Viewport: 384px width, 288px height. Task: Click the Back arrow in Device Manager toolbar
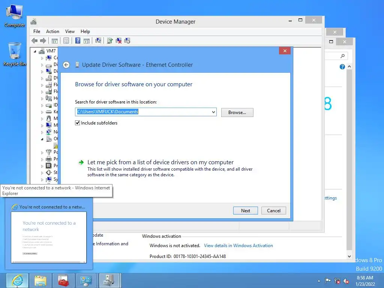(x=34, y=40)
